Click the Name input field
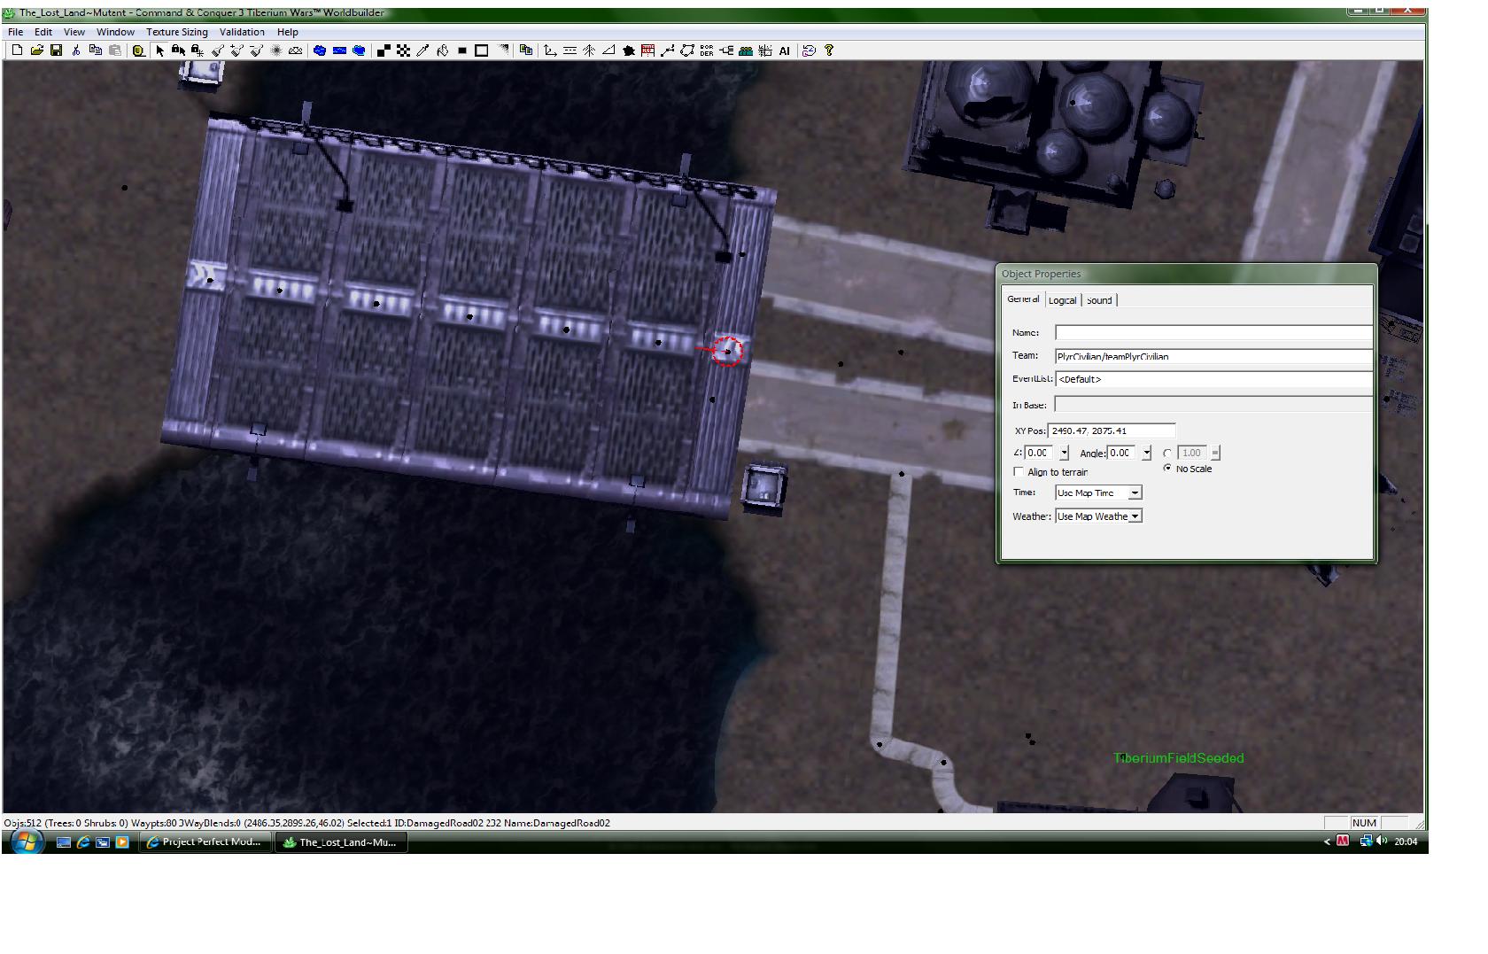Image resolution: width=1488 pixels, height=954 pixels. [x=1213, y=333]
